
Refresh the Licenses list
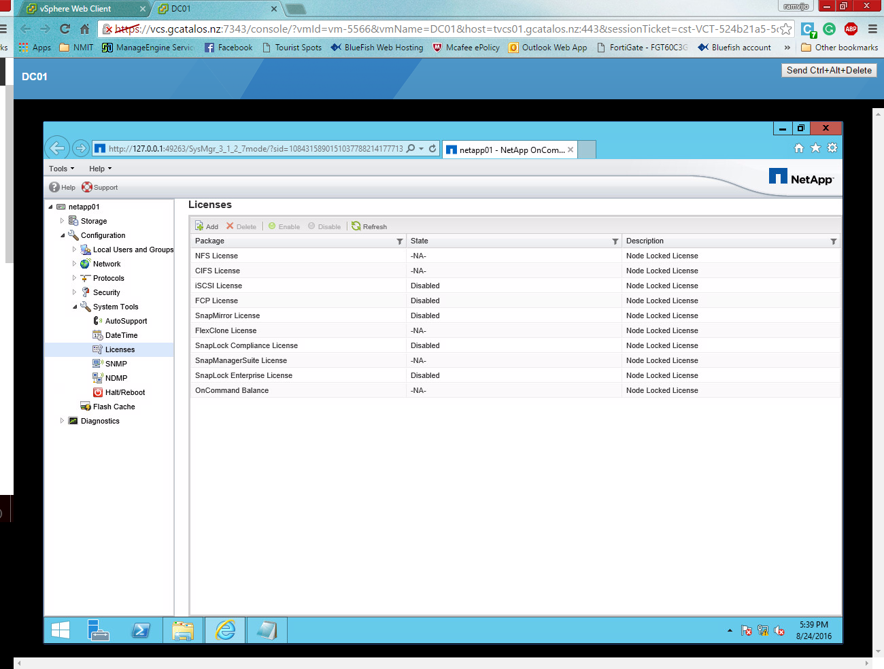(369, 226)
